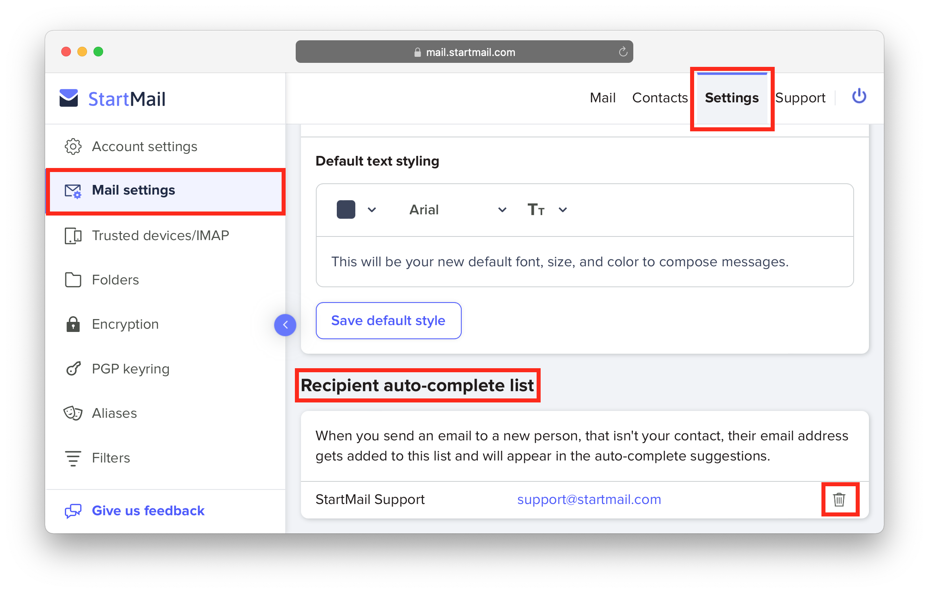The height and width of the screenshot is (593, 929).
Task: Click the padlock icon in the address bar
Action: [417, 52]
